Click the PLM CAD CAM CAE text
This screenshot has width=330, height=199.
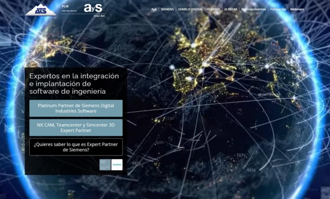(69, 8)
